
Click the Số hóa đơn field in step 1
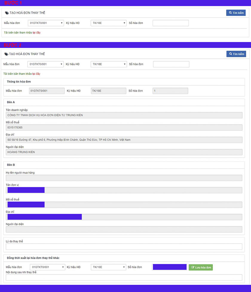click(x=171, y=23)
